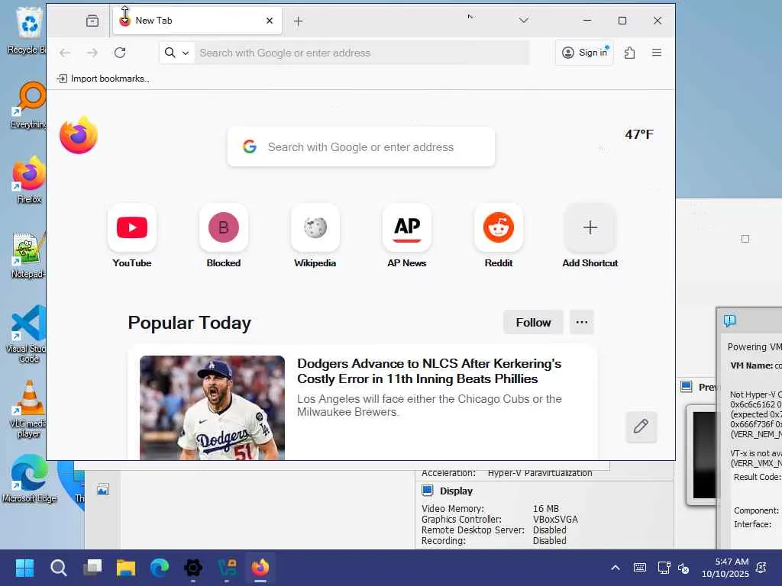Close the New Tab tab
782x586 pixels.
(x=270, y=21)
